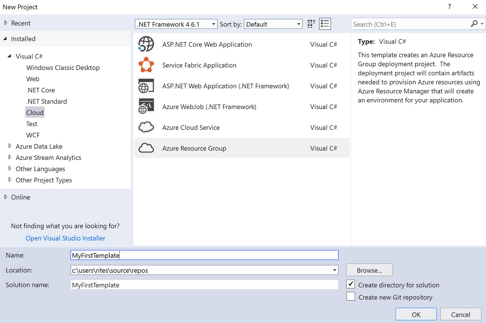Image resolution: width=486 pixels, height=323 pixels.
Task: Select Azure Cloud Service template name
Action: pos(191,127)
